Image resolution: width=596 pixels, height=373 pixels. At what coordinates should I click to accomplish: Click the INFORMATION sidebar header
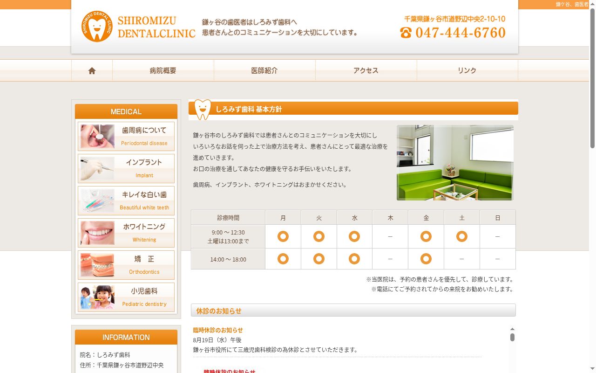click(126, 337)
